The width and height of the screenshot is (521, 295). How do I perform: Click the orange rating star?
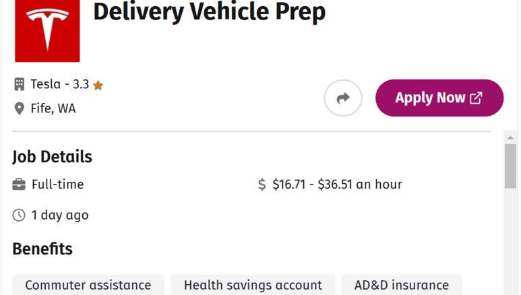[98, 86]
